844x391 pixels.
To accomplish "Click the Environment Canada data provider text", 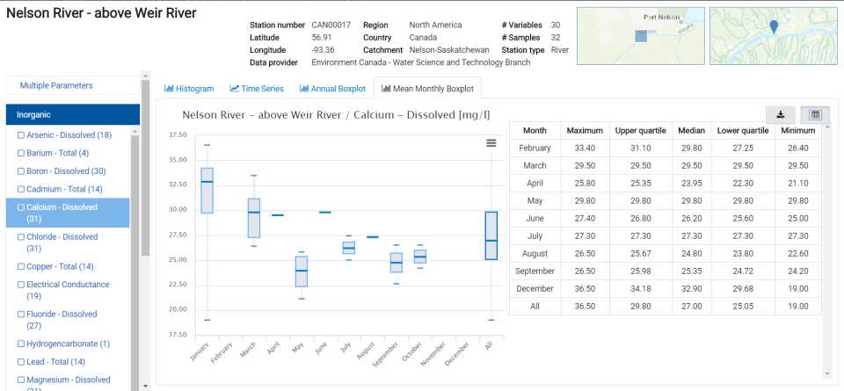I will click(x=421, y=62).
